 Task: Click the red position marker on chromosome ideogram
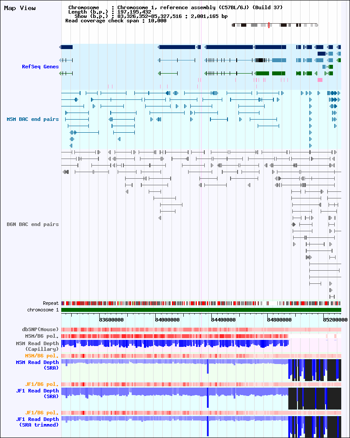click(269, 25)
